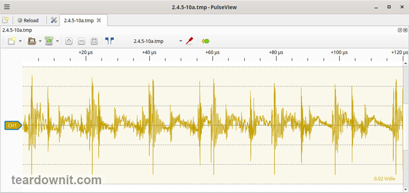
Task: Close the 2.4.5-10a.tmp dock panel
Action: pyautogui.click(x=405, y=30)
